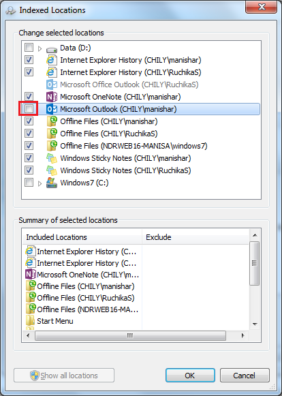Click the Indexed Locations title bar icon
282x396 pixels.
[11, 10]
